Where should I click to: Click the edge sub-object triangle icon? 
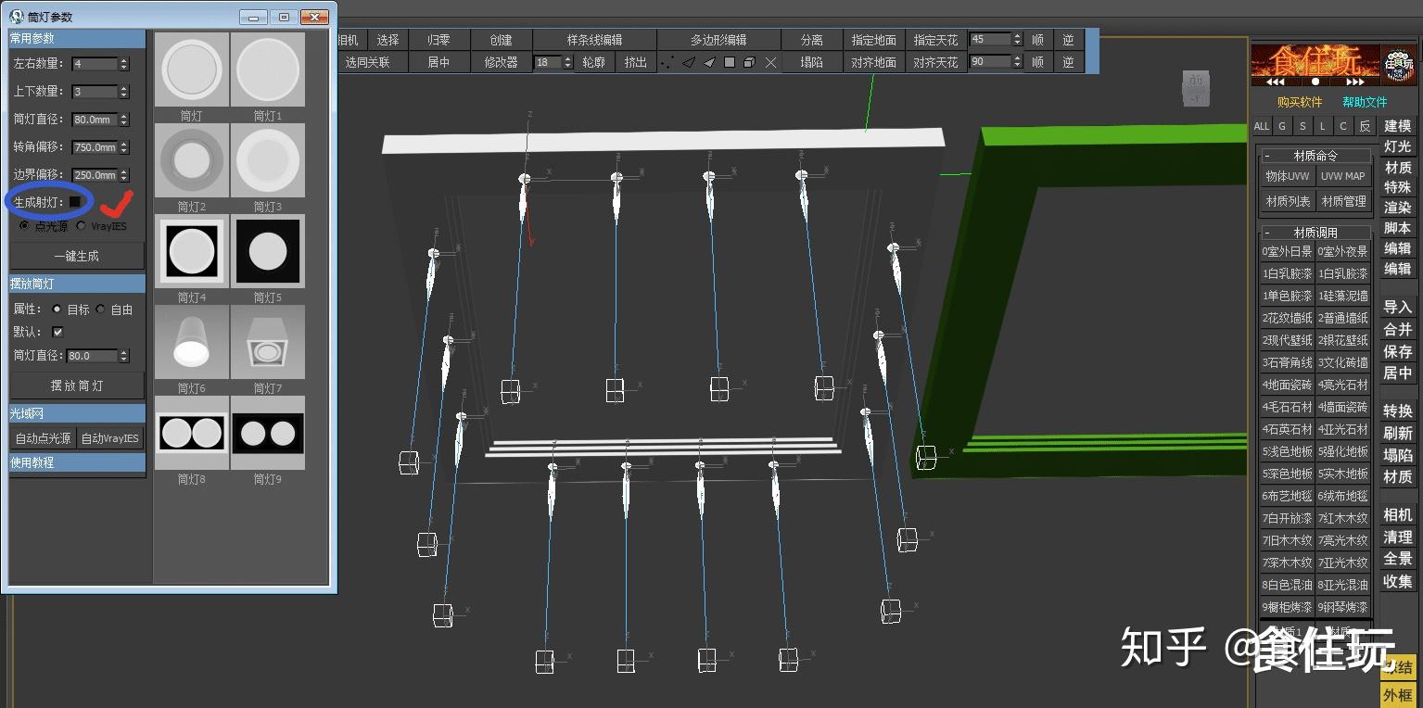689,62
